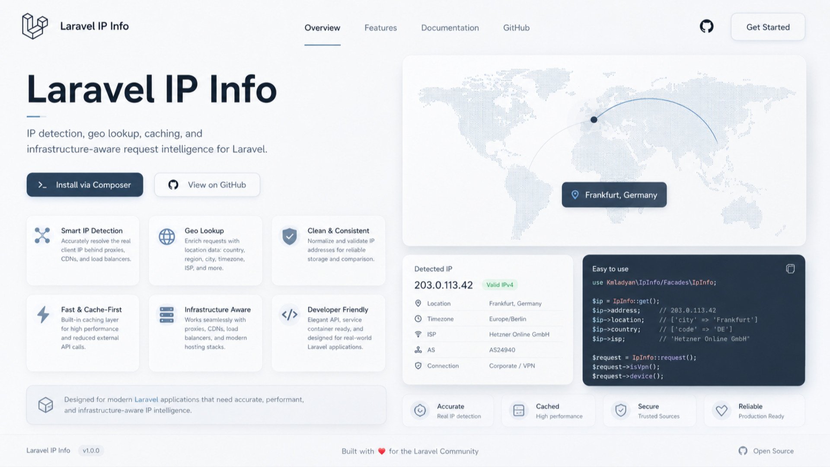Click the Cached badge icon
830x467 pixels.
518,410
